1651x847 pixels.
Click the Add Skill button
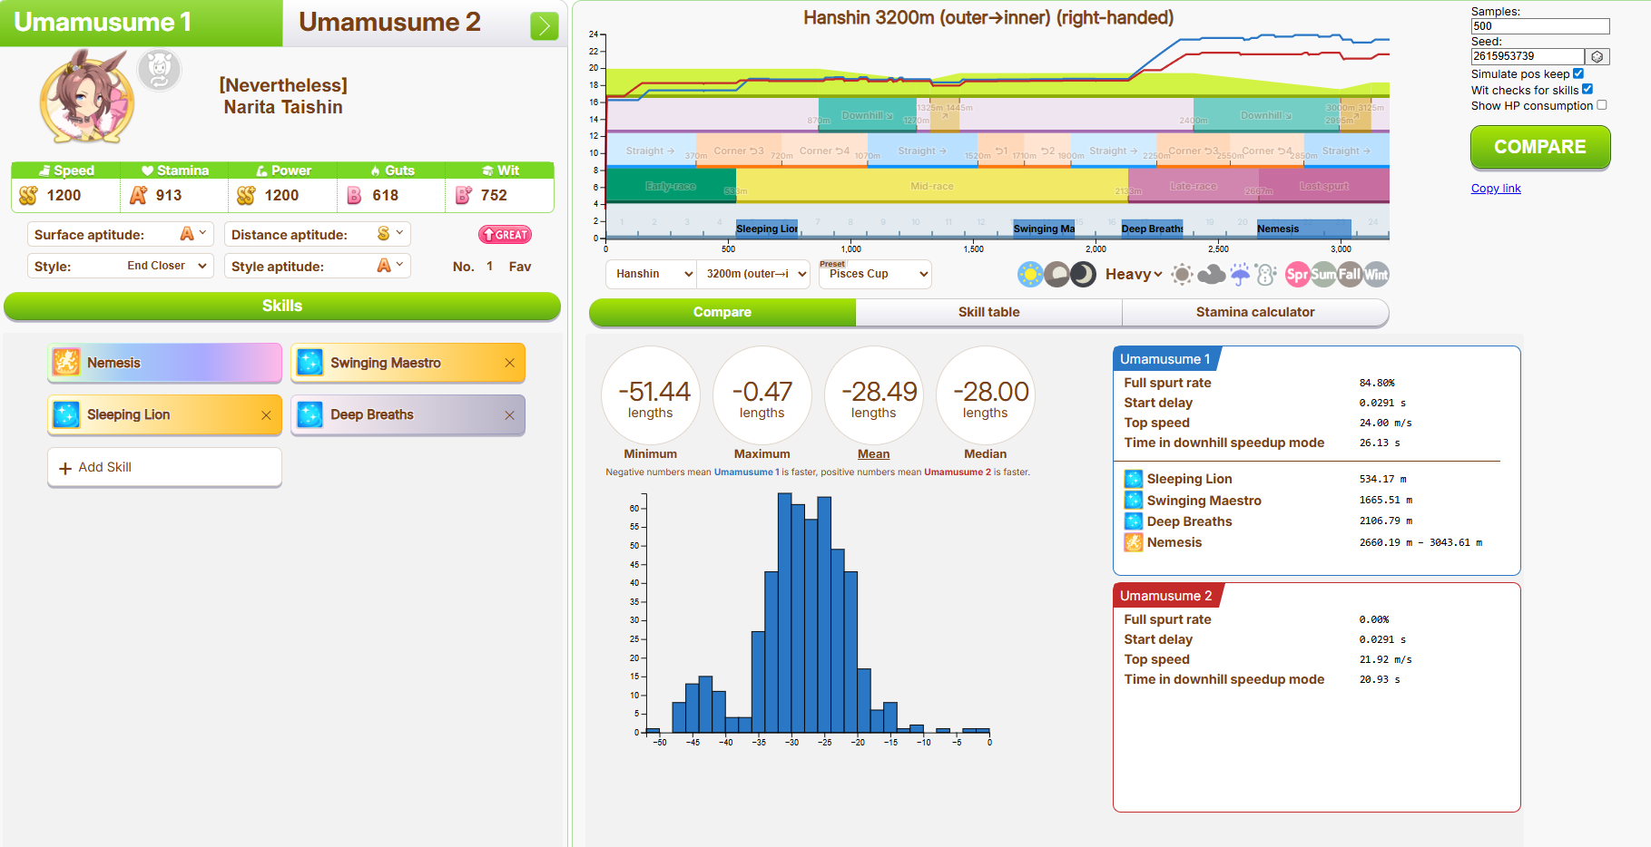(164, 467)
